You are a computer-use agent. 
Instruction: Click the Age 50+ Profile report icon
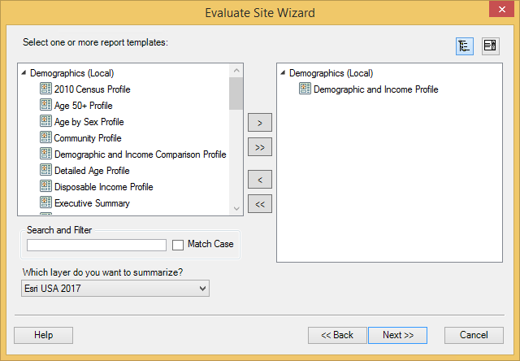coord(45,106)
